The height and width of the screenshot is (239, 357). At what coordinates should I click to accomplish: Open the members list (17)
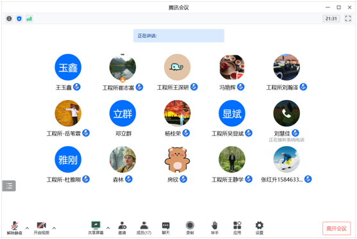tap(144, 228)
